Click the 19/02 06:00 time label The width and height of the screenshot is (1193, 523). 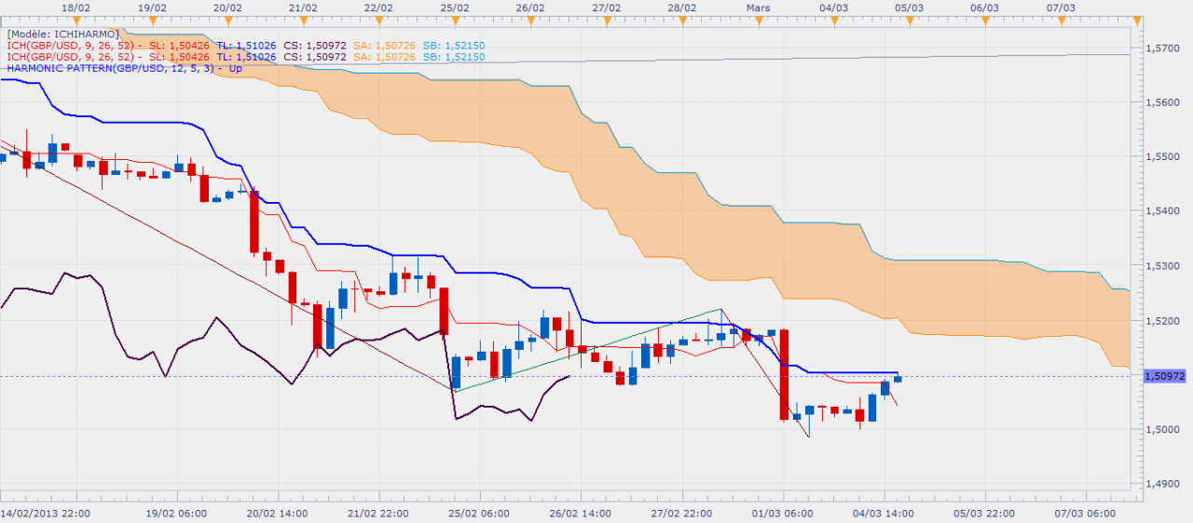(177, 514)
